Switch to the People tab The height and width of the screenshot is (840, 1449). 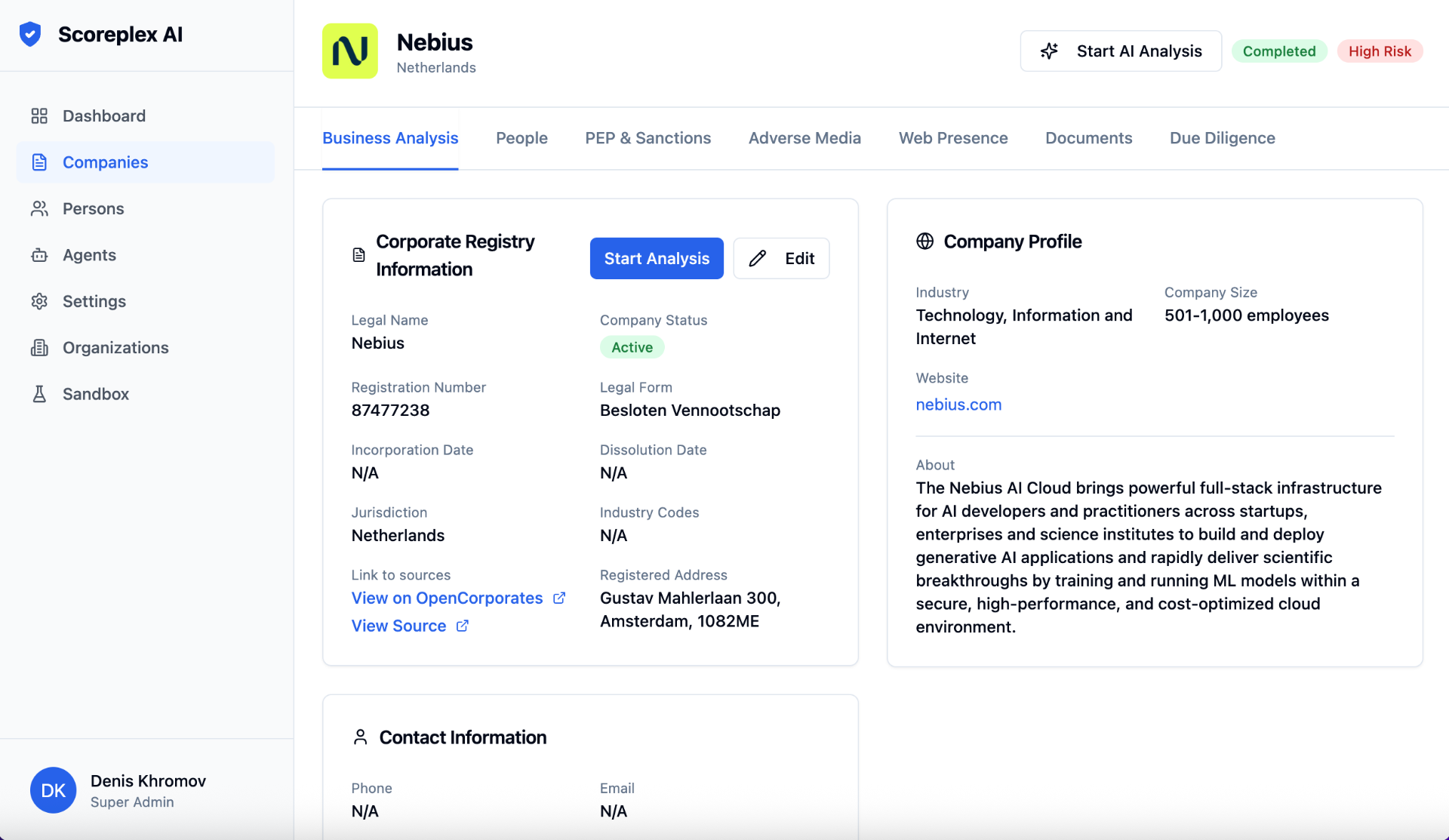521,138
